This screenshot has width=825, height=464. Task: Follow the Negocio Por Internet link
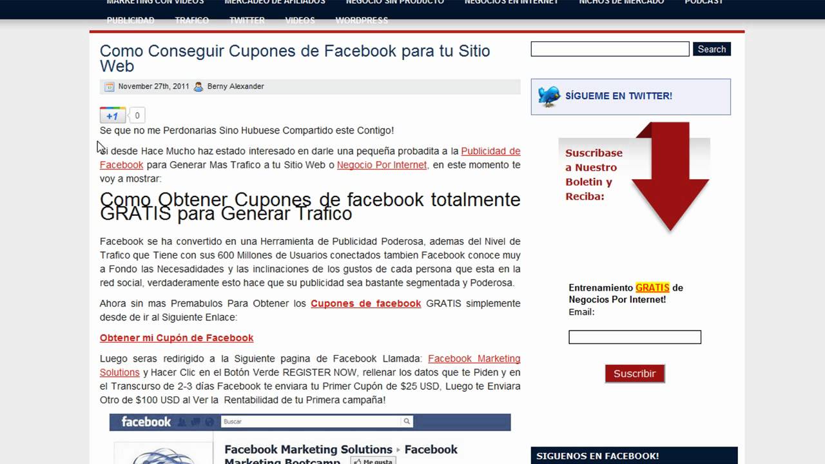pos(382,165)
